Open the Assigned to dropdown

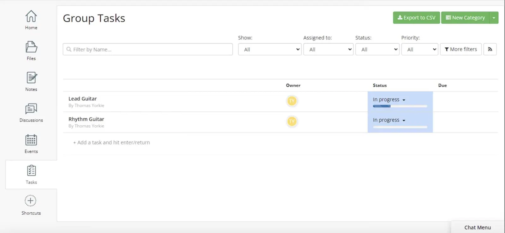(x=328, y=49)
